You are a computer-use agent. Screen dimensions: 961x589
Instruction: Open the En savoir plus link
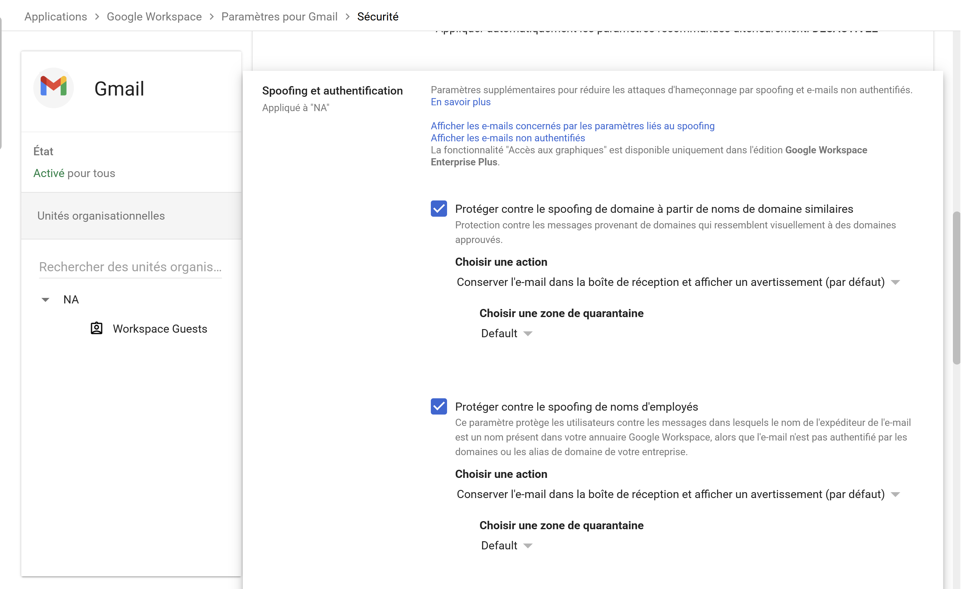coord(461,102)
